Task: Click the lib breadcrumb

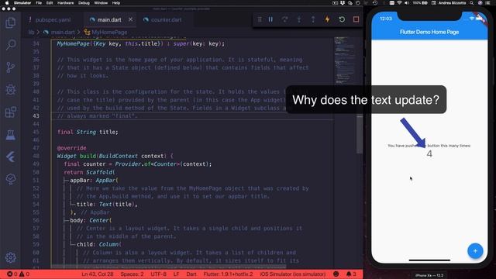Action: (31, 33)
